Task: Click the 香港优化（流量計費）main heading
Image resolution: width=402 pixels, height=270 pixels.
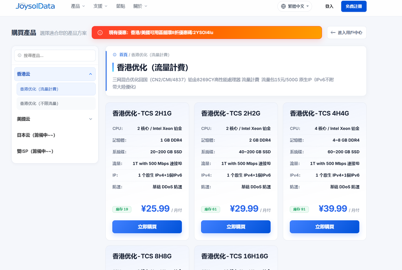Action: [x=153, y=68]
